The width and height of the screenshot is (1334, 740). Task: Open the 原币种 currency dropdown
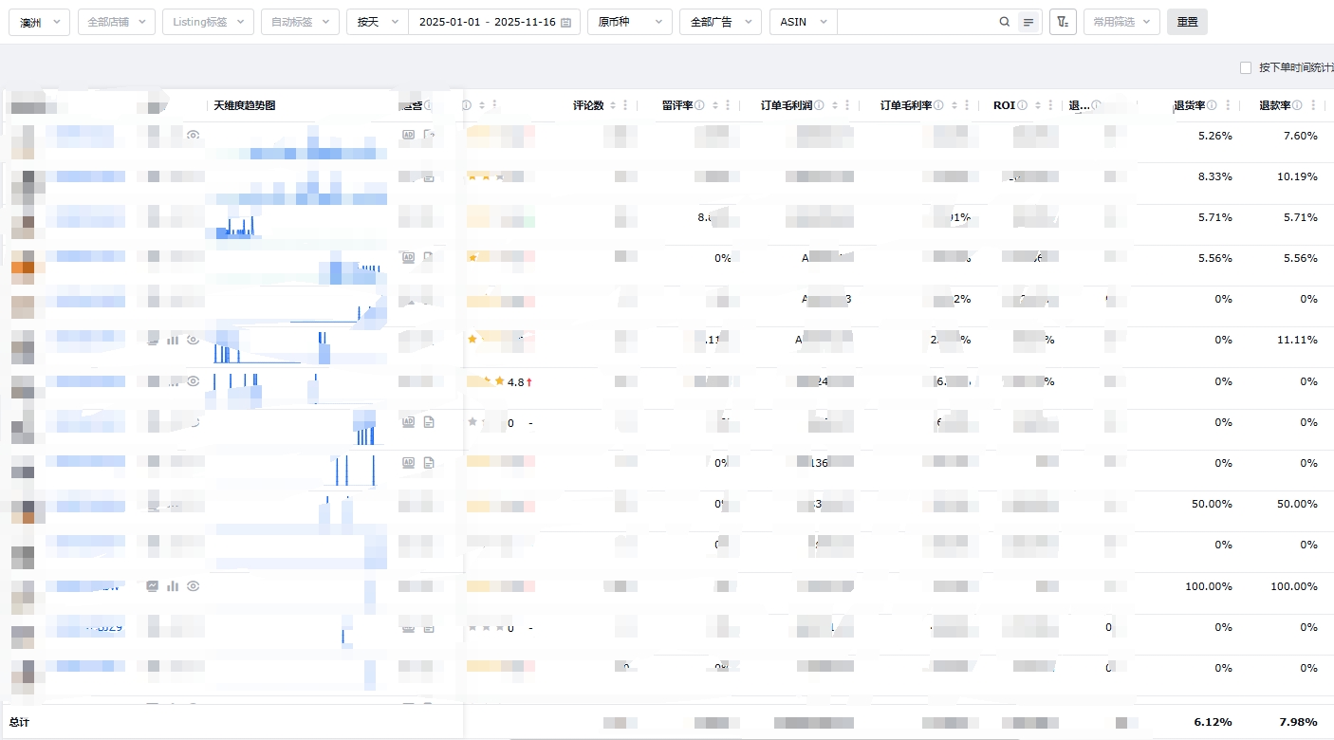click(x=629, y=22)
